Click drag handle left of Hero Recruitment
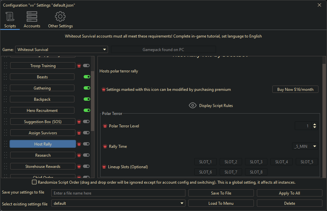 5,110
